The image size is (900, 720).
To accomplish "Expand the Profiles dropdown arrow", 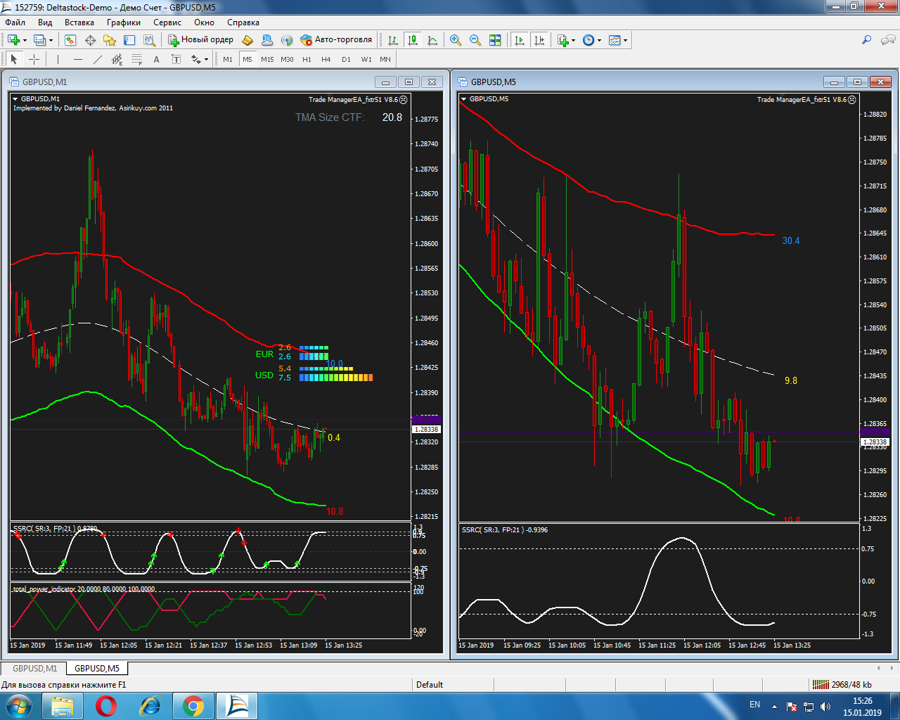I will tap(51, 40).
